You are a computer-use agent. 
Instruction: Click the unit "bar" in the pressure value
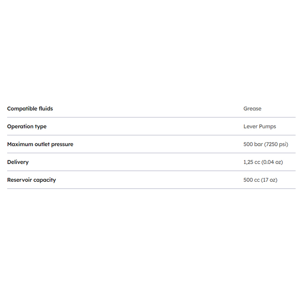259,144
